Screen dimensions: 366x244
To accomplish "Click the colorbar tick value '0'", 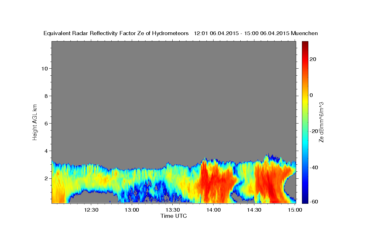I will tap(311, 95).
